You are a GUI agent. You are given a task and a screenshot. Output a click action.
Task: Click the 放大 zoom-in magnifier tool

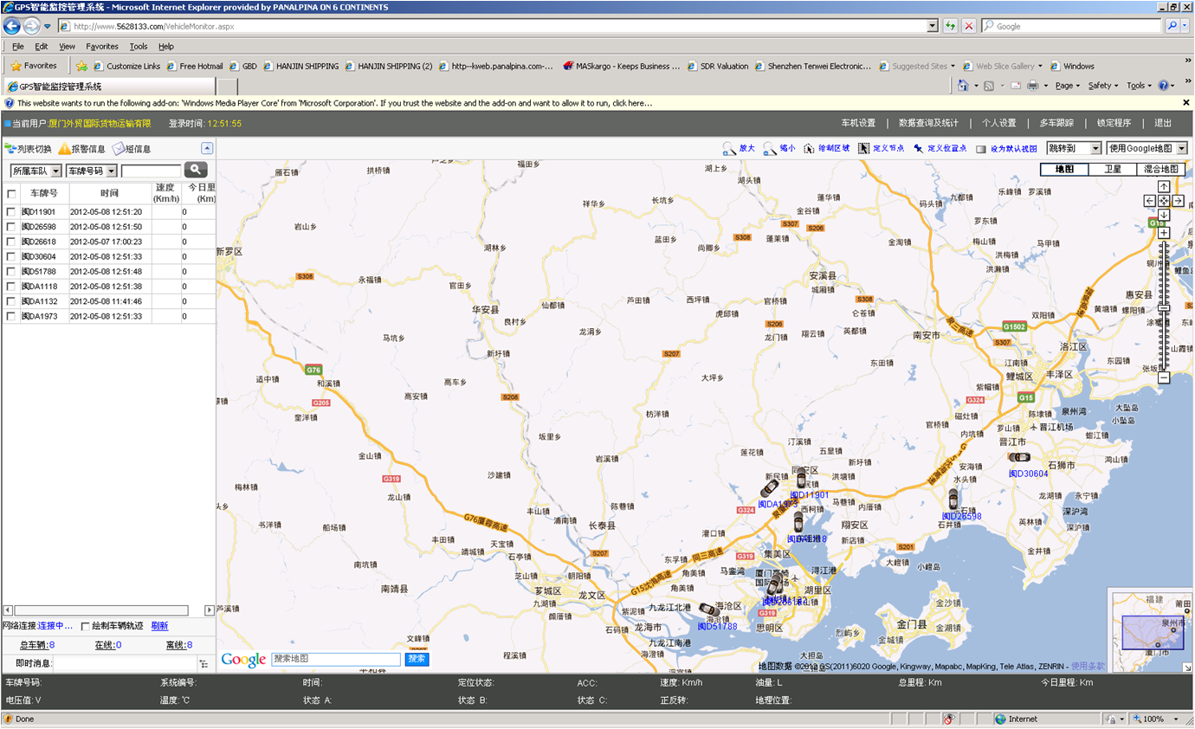coord(729,149)
